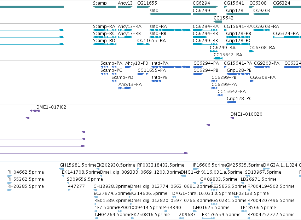Select the SD09659.5prime EST label
301x220 pixels.
pos(85,179)
